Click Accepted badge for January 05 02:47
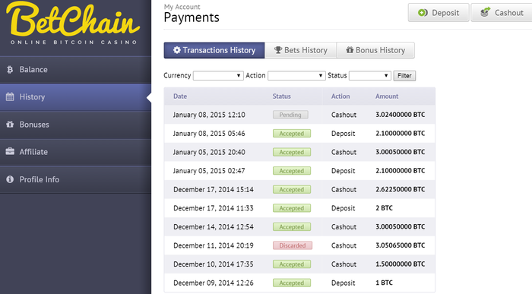 [292, 171]
